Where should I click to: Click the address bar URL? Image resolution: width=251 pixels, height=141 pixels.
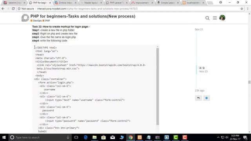[x=87, y=9]
